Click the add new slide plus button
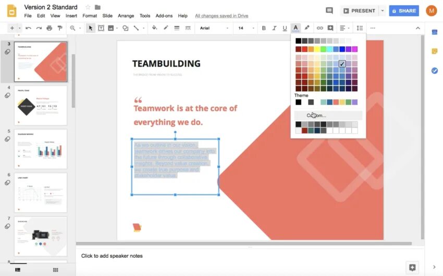This screenshot has width=443, height=276. coord(12,28)
